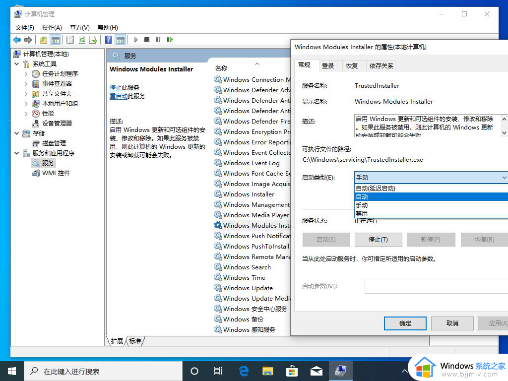Open the 查看(V) menu
This screenshot has width=508, height=381.
tap(80, 28)
